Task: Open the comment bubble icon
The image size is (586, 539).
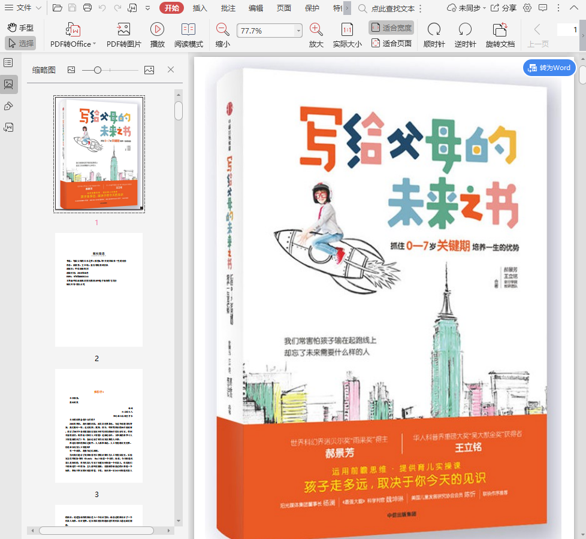Action: point(543,8)
